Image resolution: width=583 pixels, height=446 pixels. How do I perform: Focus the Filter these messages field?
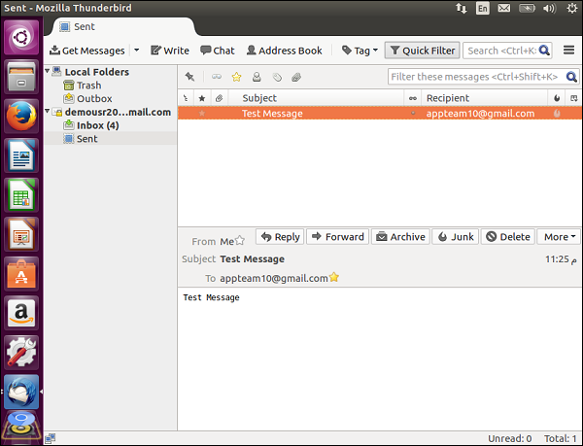click(x=478, y=77)
